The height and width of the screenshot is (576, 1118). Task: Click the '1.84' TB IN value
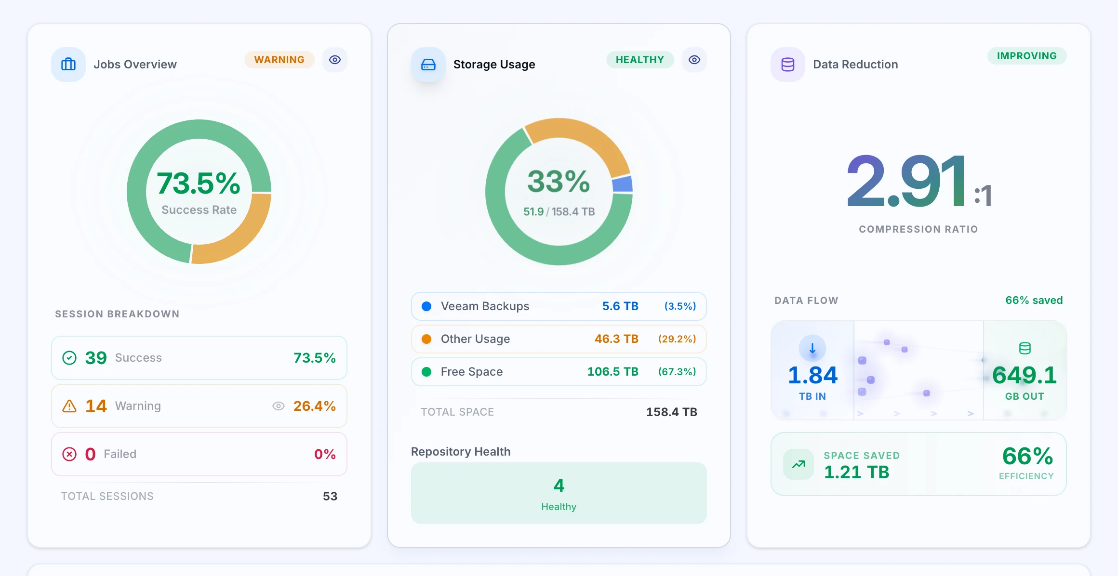coord(812,375)
